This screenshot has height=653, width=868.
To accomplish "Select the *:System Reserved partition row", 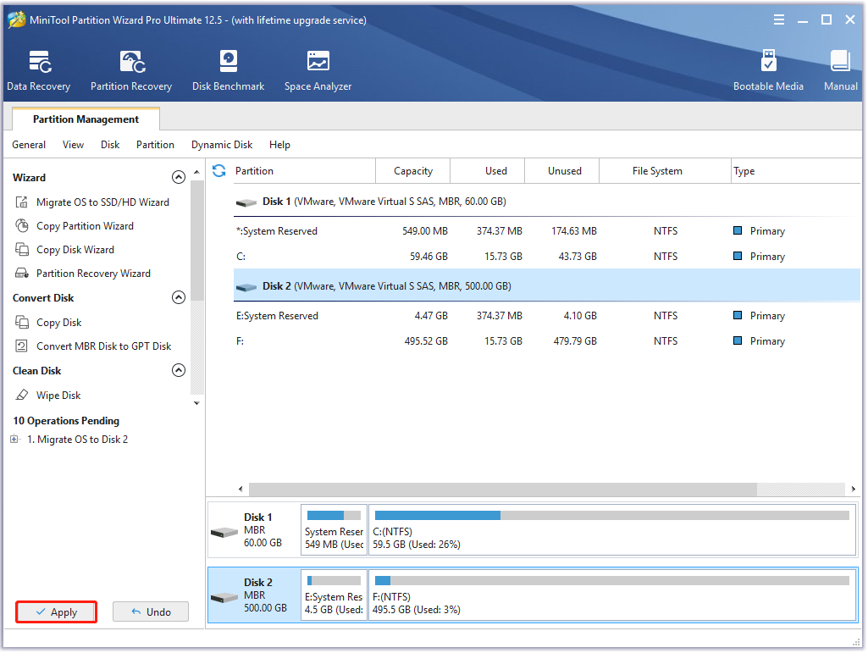I will 547,231.
